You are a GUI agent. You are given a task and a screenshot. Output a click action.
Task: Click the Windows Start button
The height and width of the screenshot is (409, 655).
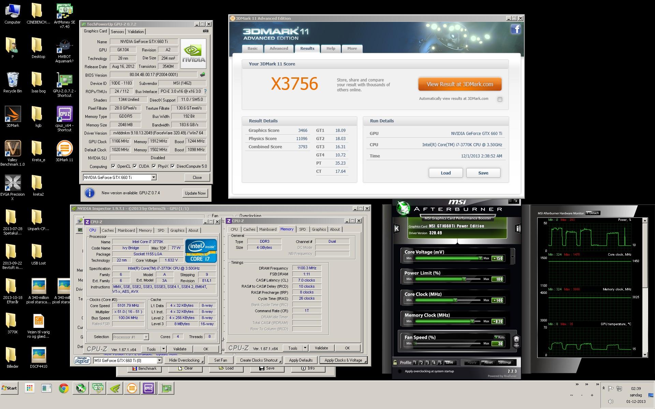click(x=10, y=388)
